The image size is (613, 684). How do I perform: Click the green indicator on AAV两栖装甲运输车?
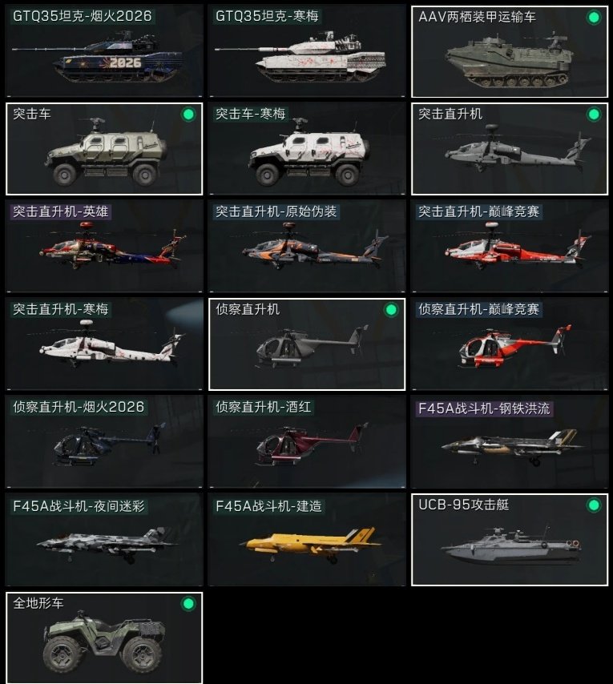click(593, 18)
